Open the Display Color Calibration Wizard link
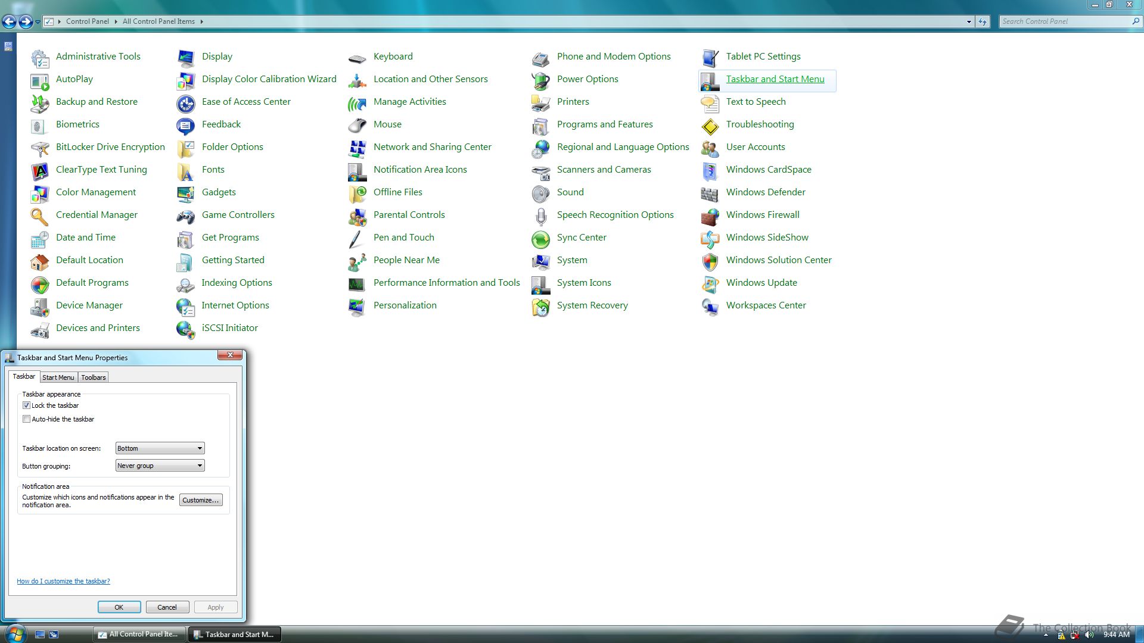The width and height of the screenshot is (1144, 643). click(269, 79)
